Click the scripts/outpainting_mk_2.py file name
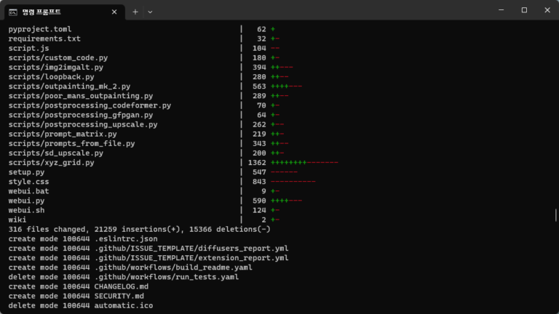 click(69, 86)
